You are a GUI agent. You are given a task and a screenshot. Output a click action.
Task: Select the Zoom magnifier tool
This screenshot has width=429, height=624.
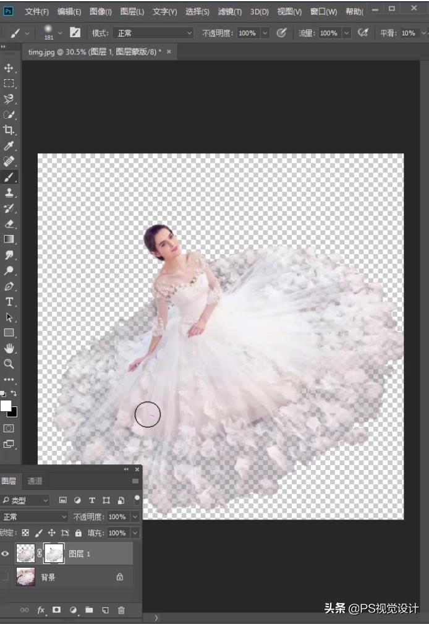coord(9,364)
